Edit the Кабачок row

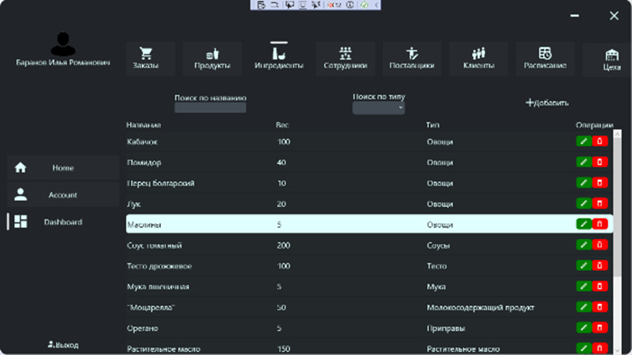[584, 141]
